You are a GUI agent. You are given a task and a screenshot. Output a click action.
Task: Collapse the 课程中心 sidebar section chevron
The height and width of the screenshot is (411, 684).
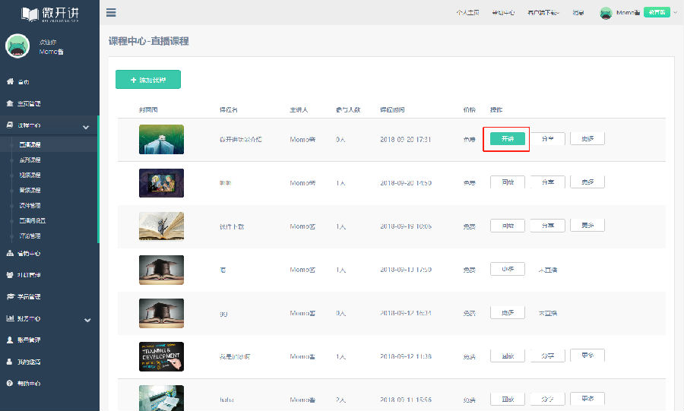[x=86, y=128]
